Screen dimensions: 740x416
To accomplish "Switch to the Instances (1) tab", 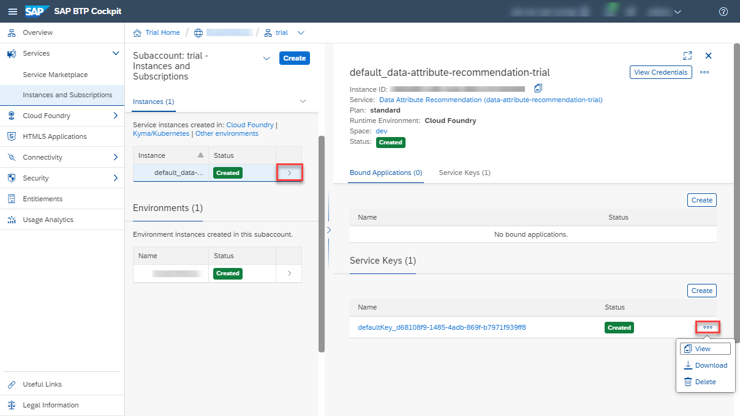I will (x=154, y=102).
